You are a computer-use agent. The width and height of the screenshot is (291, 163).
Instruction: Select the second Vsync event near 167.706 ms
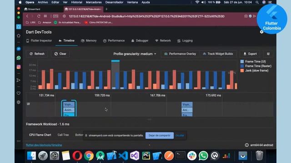click(187, 105)
